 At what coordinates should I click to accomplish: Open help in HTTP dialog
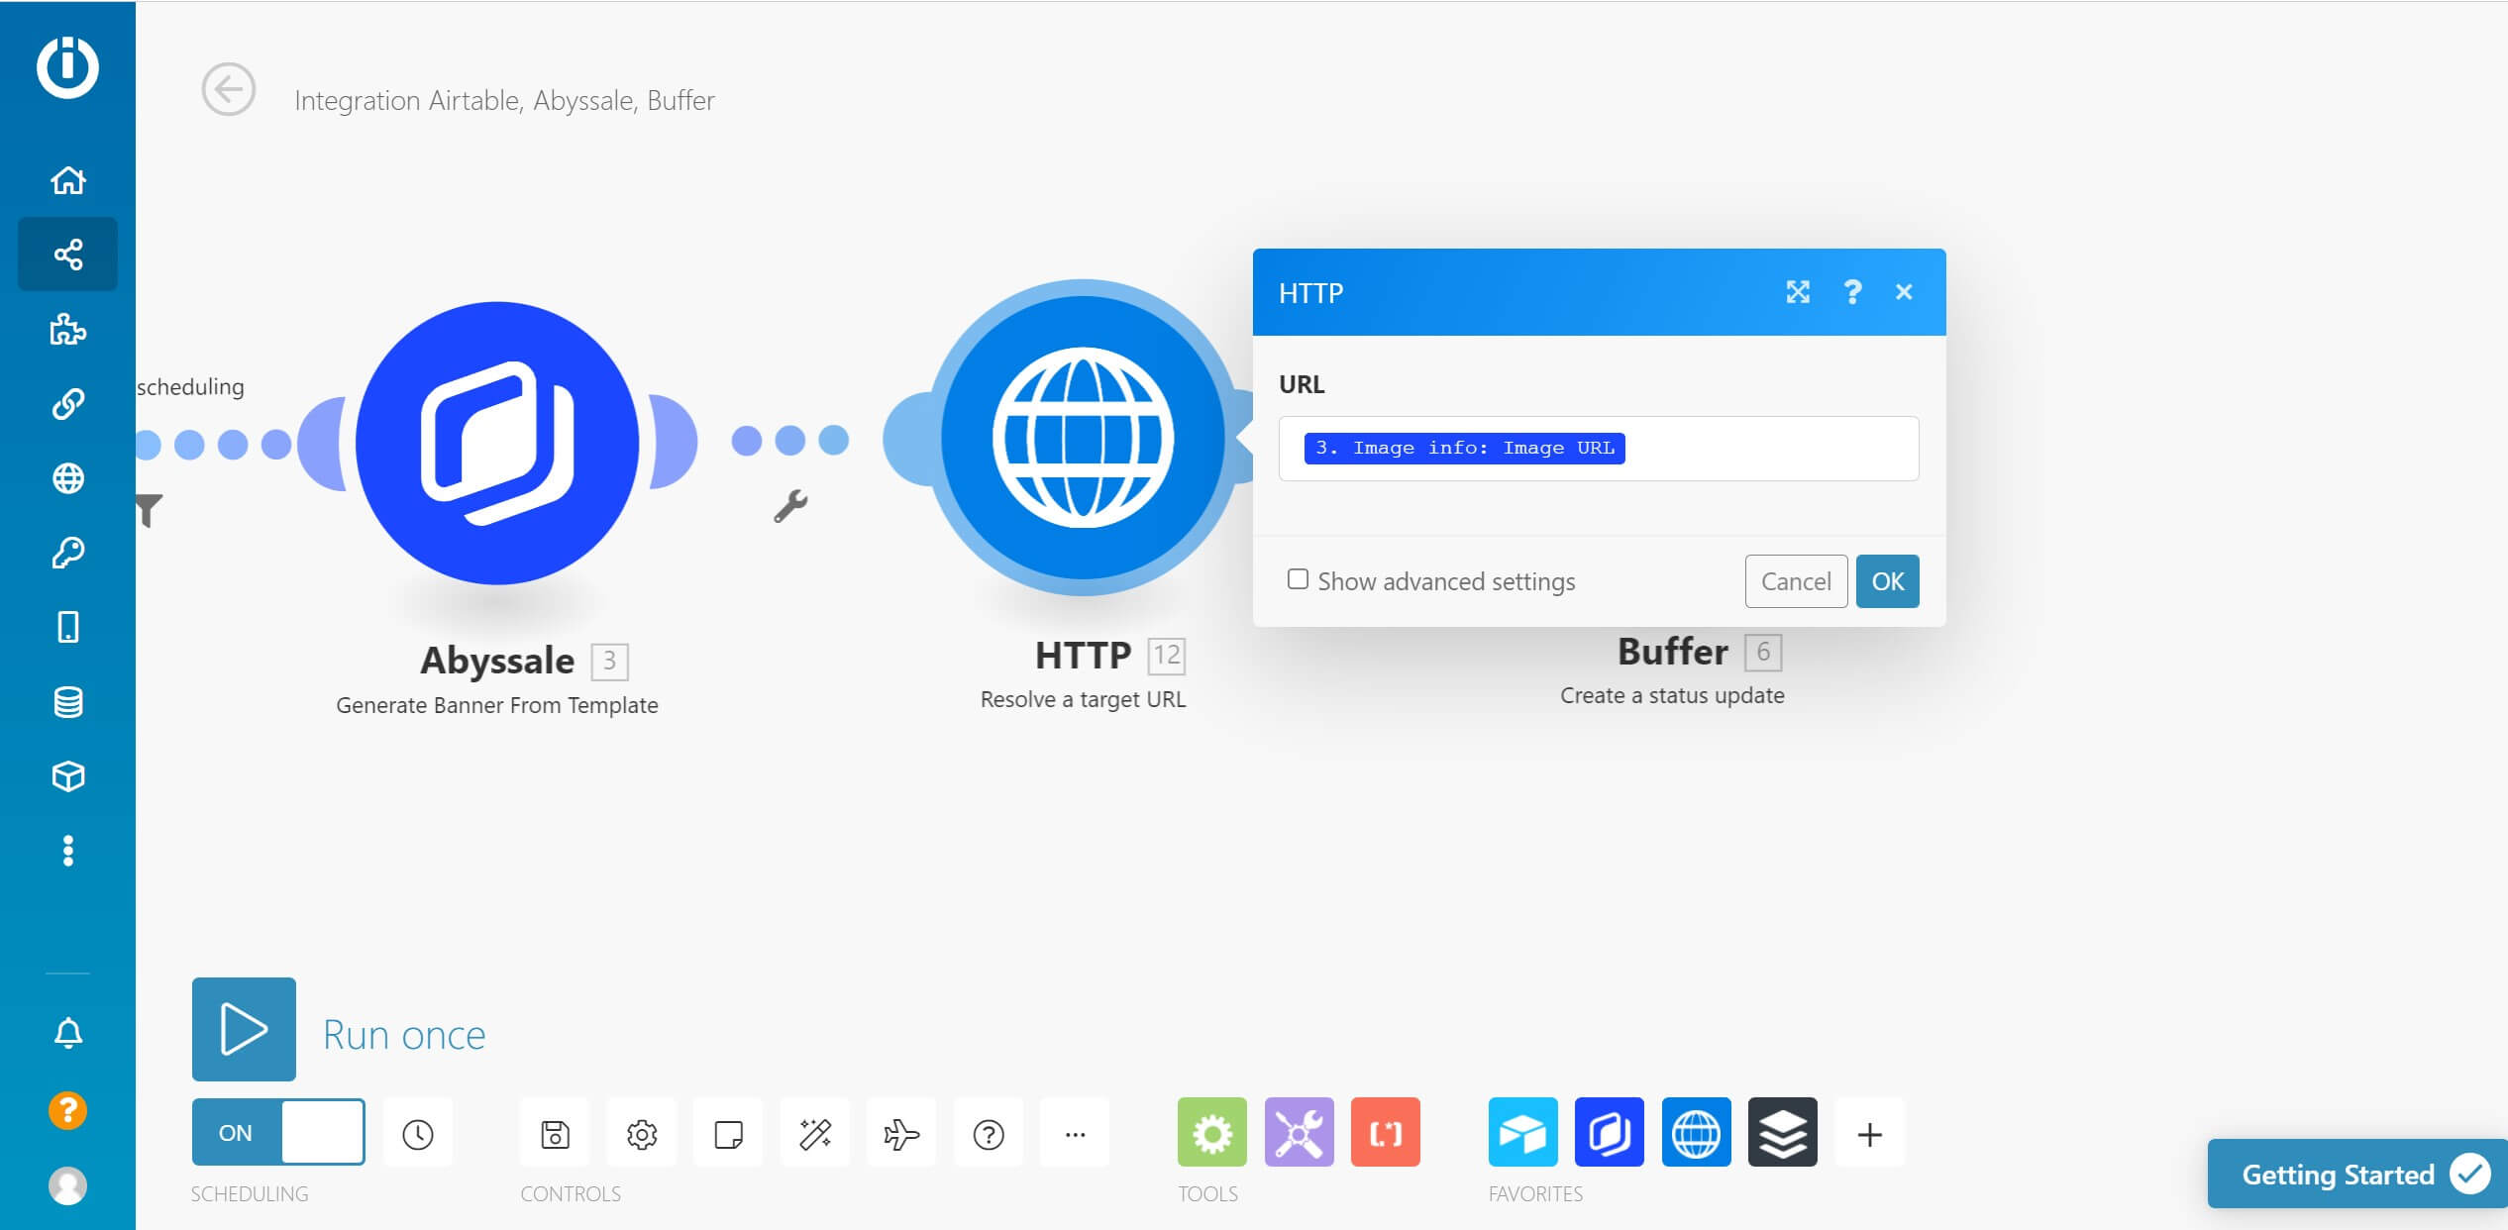pos(1852,292)
